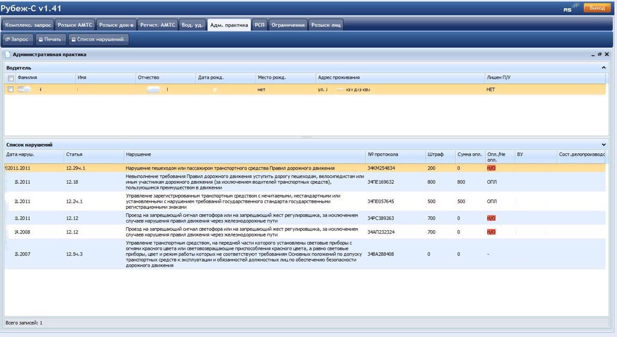The height and width of the screenshot is (337, 617).
Task: Open Список нарушений from the toolbar
Action: click(x=98, y=39)
